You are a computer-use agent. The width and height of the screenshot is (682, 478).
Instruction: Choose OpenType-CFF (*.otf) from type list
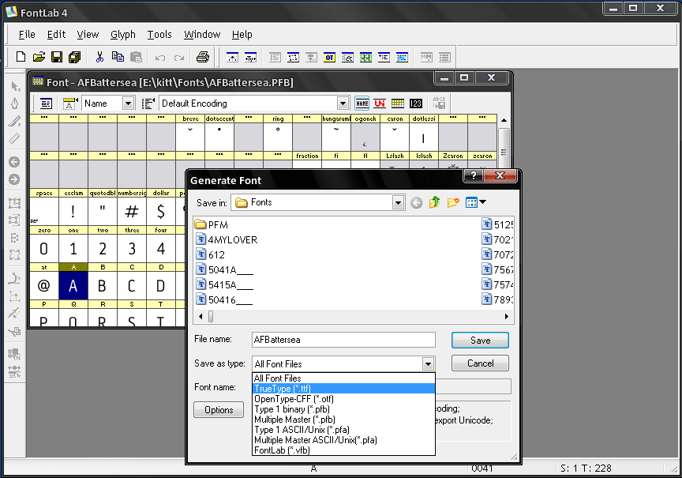294,399
